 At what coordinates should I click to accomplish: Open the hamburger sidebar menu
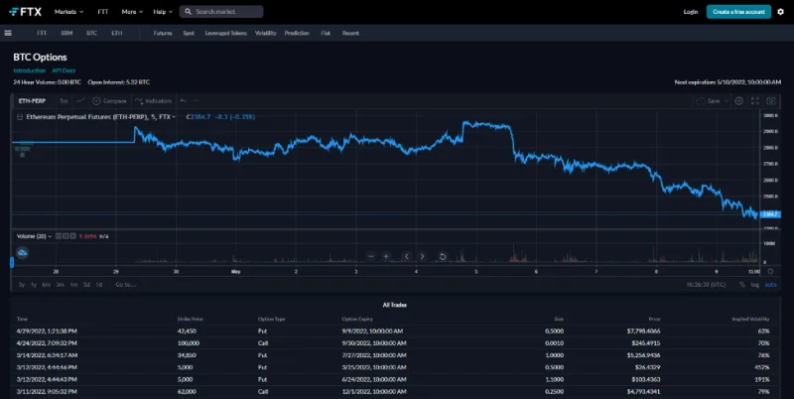click(8, 33)
